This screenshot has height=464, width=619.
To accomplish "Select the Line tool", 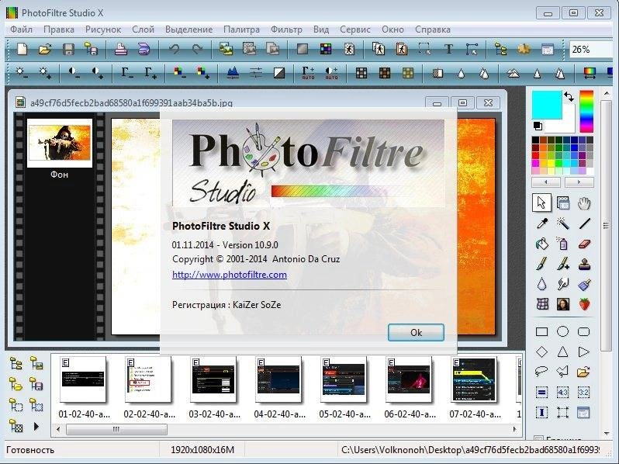I will click(x=584, y=223).
